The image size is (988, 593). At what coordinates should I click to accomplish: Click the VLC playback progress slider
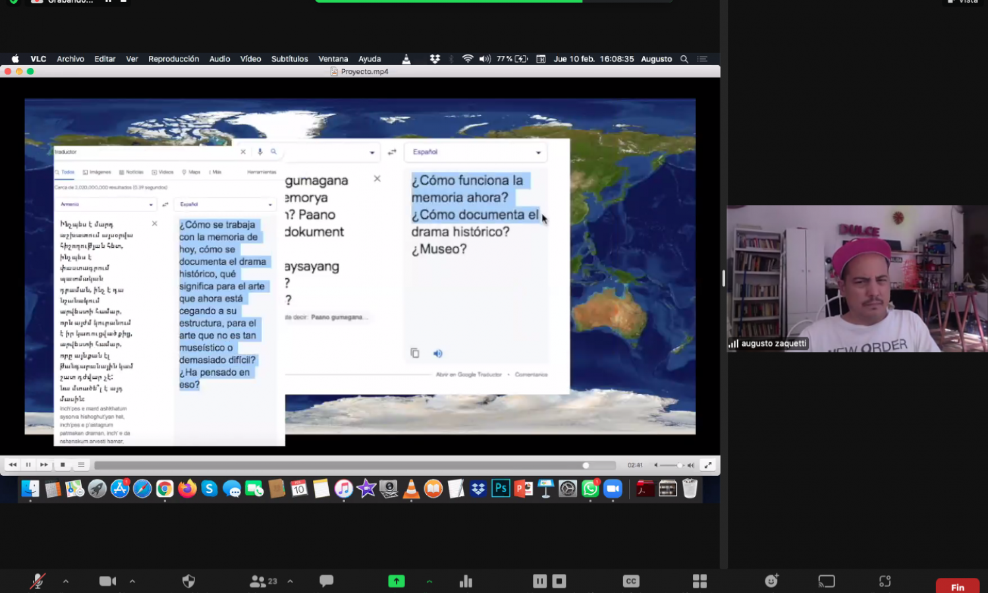[x=354, y=465]
